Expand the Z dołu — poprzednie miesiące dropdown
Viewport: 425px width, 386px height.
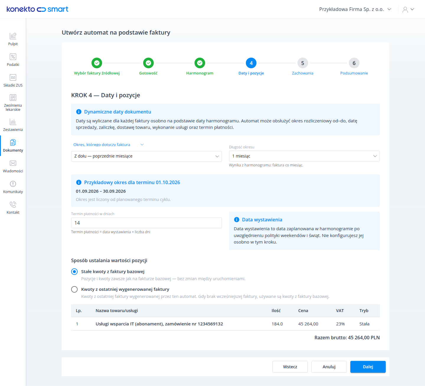pos(146,156)
